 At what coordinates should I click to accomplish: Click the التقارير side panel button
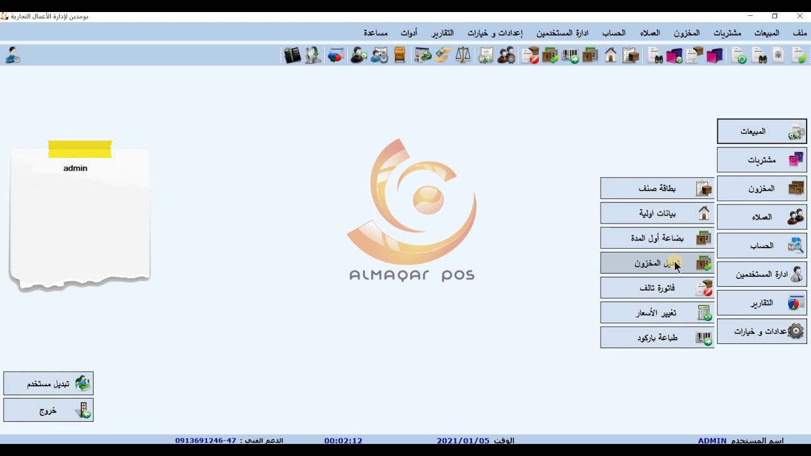click(762, 303)
